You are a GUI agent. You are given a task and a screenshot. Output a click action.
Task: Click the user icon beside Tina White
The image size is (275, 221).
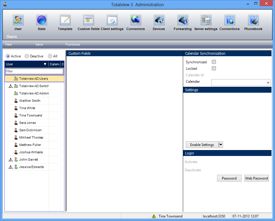pyautogui.click(x=16, y=108)
